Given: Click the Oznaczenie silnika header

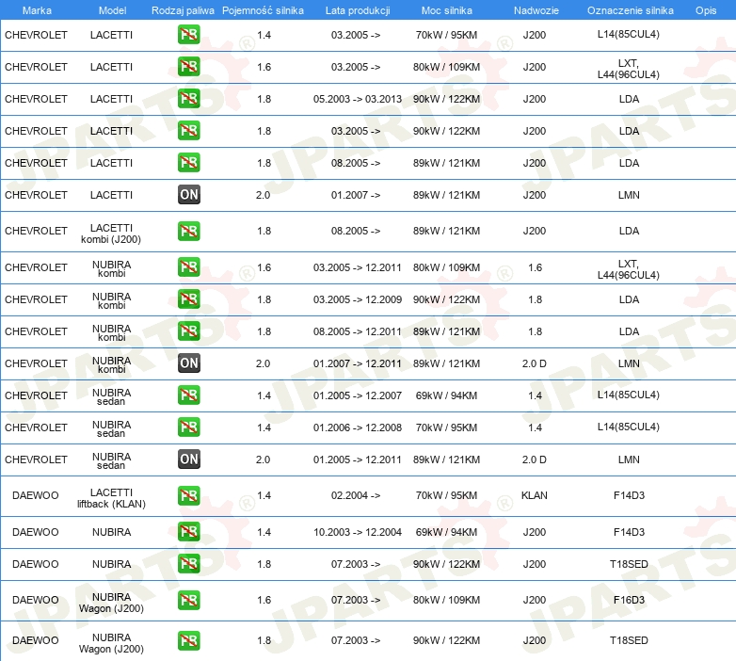Looking at the screenshot, I should point(630,9).
